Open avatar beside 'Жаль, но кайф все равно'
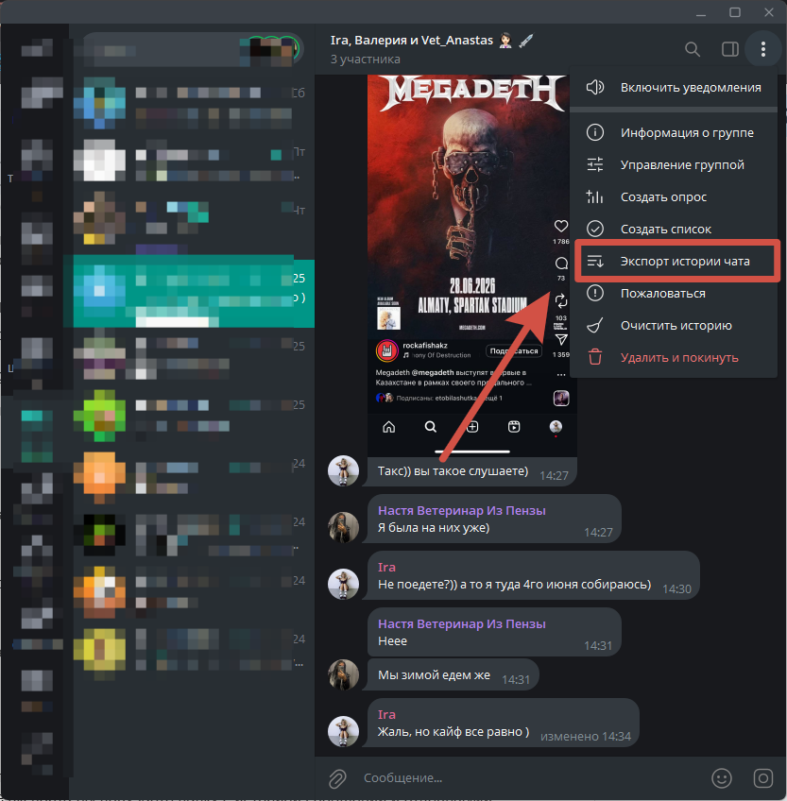This screenshot has height=801, width=787. (x=343, y=731)
